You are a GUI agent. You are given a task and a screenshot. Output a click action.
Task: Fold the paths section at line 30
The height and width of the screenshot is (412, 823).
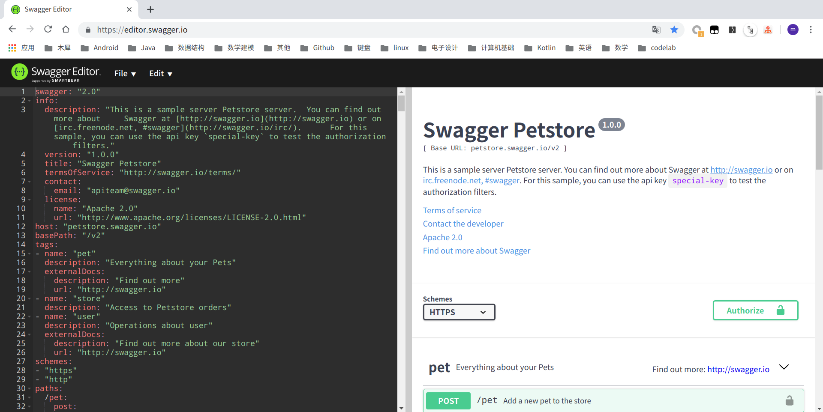coord(29,389)
